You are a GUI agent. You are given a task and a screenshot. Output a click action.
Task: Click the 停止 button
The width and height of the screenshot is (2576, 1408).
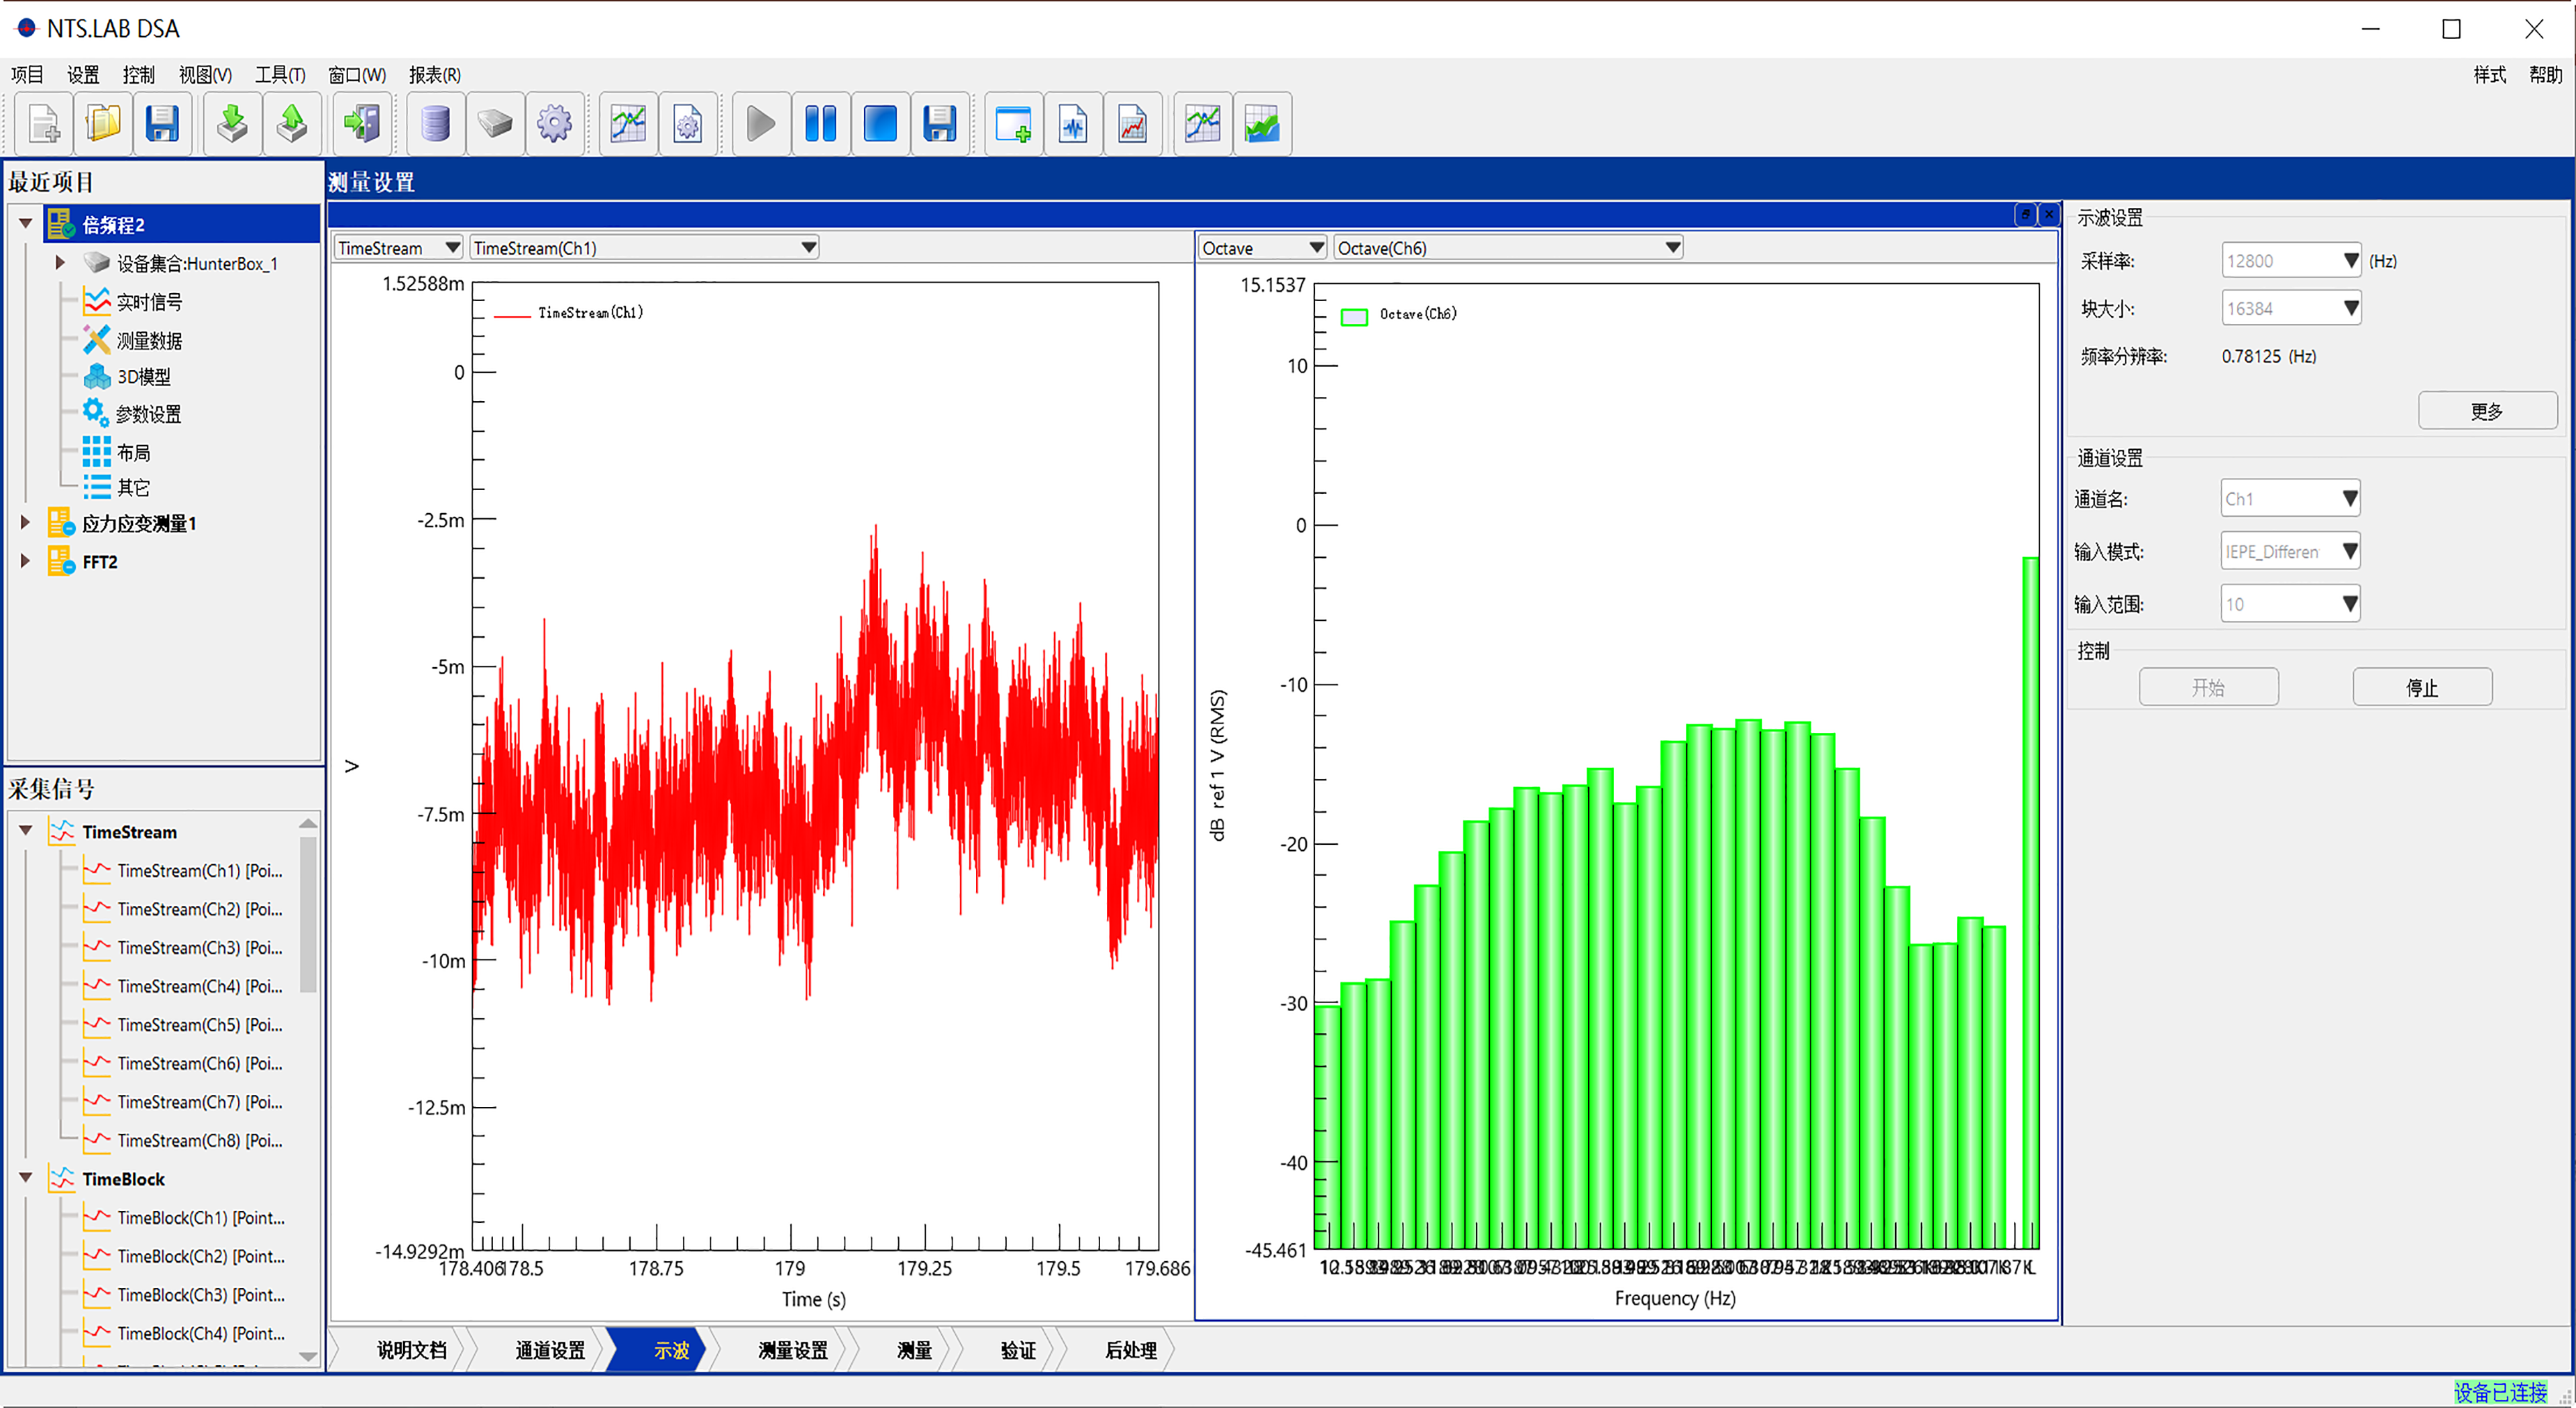pyautogui.click(x=2421, y=687)
